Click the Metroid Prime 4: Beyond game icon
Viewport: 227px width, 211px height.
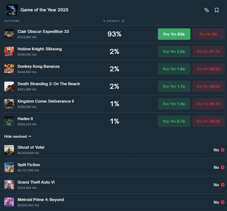pyautogui.click(x=9, y=202)
